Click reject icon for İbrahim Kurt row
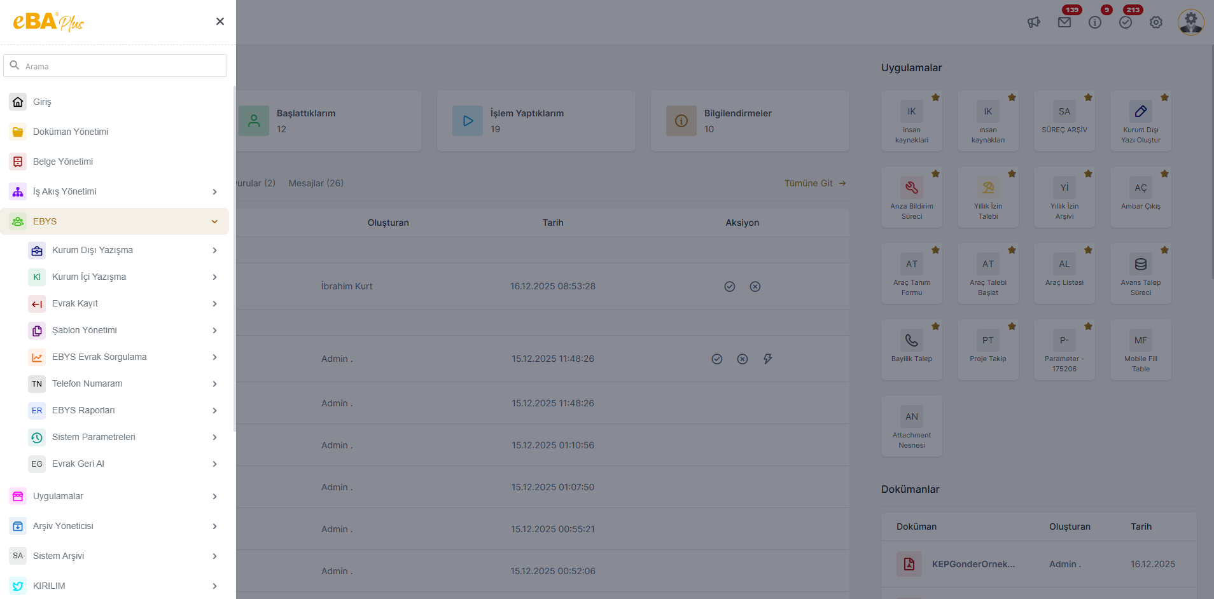Image resolution: width=1214 pixels, height=599 pixels. pyautogui.click(x=755, y=287)
